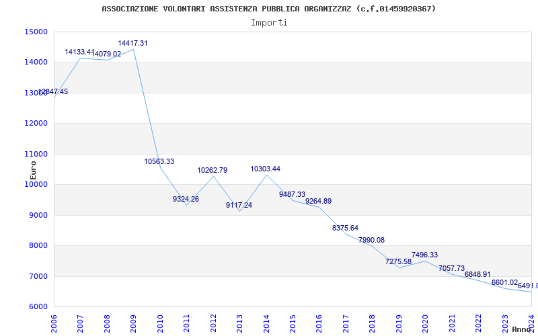This screenshot has width=538, height=336.
Task: Click the chart title ASSOCIAZIONE VOLONTARI ASSISTENZA PUBBLICA
Action: click(x=268, y=9)
